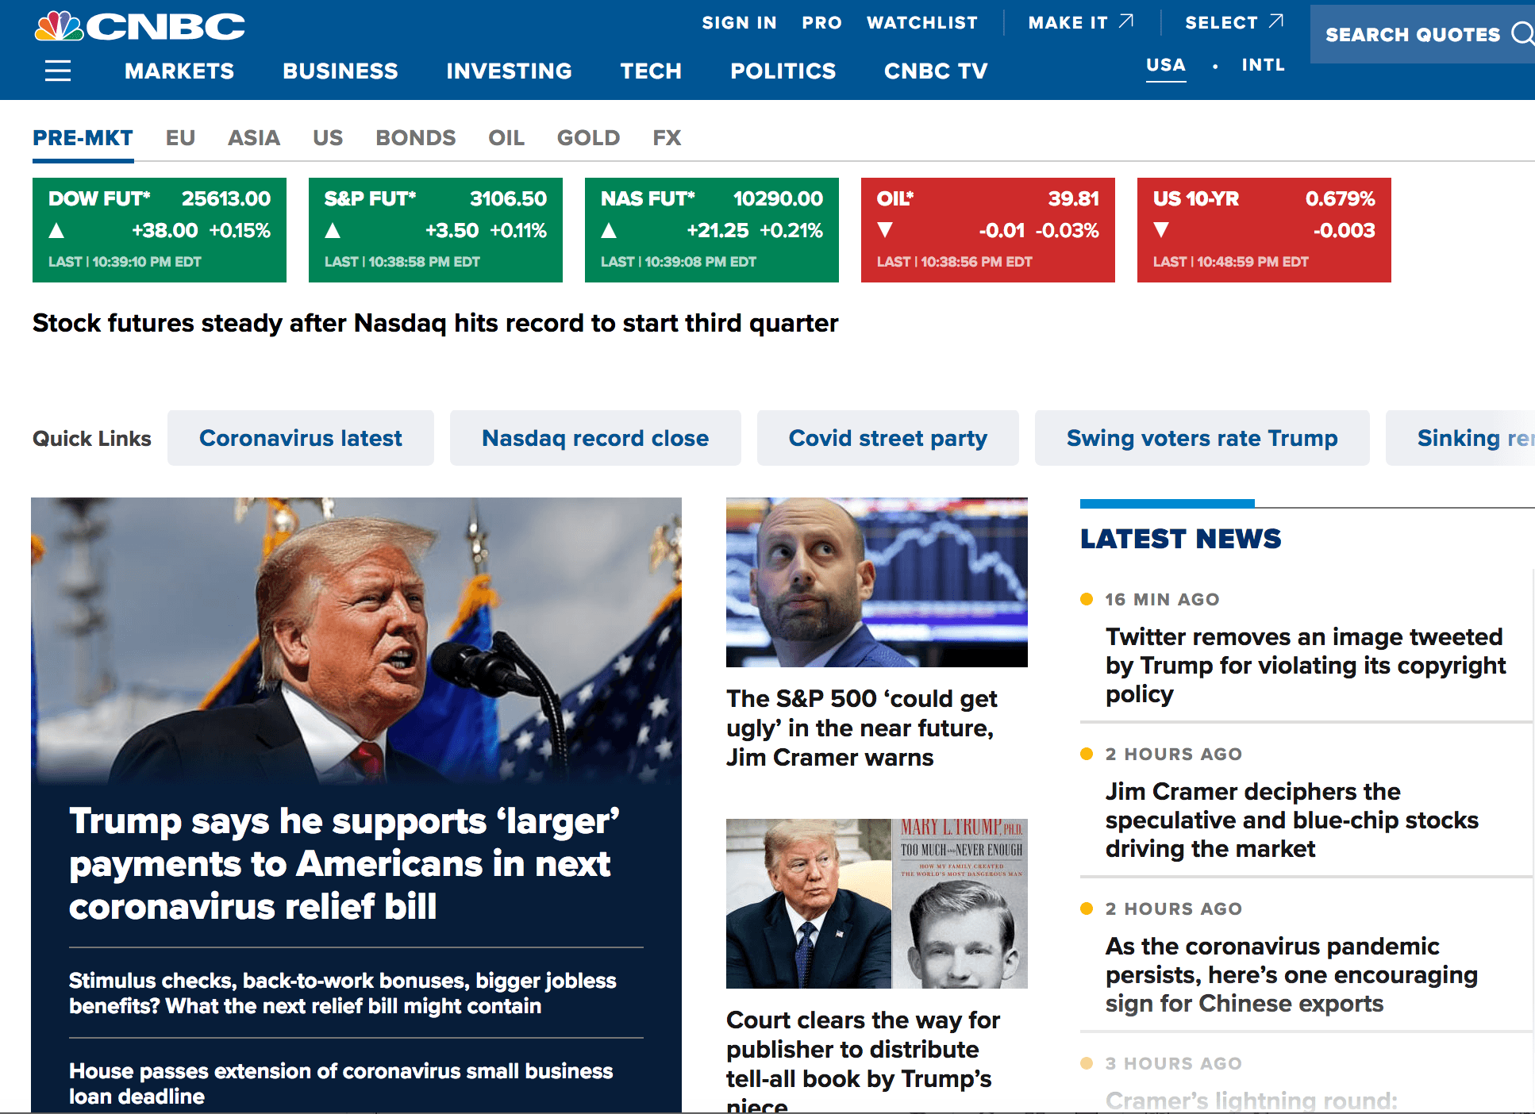Click the Nasdaq record close quick link
Viewport: 1535px width, 1114px height.
(595, 438)
